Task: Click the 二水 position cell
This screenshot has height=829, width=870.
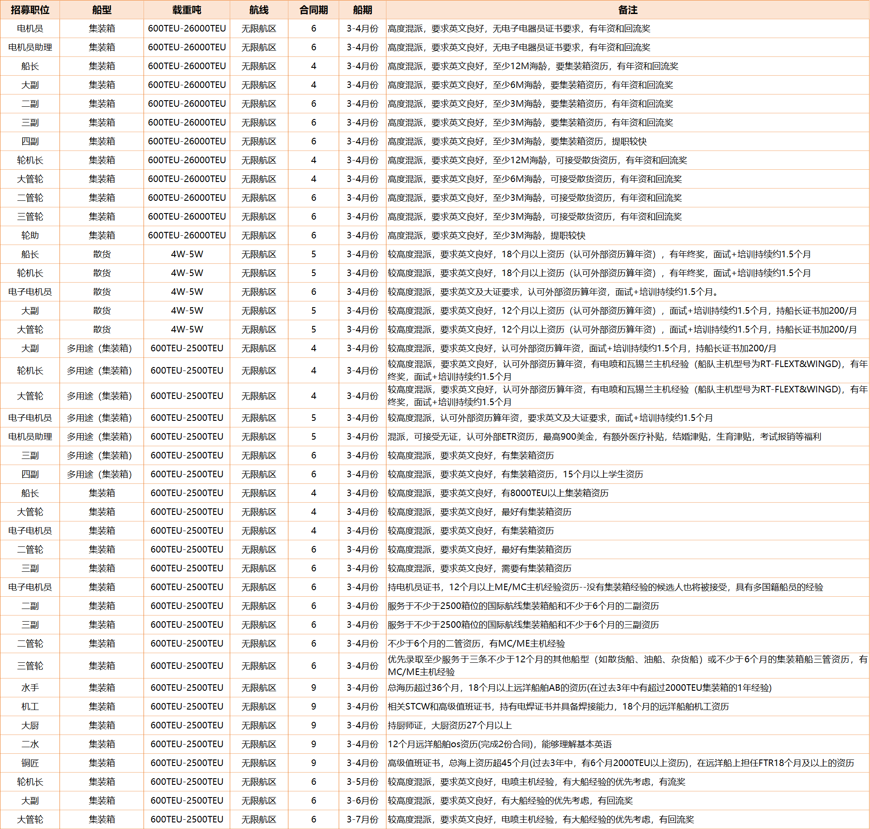Action: (x=30, y=744)
